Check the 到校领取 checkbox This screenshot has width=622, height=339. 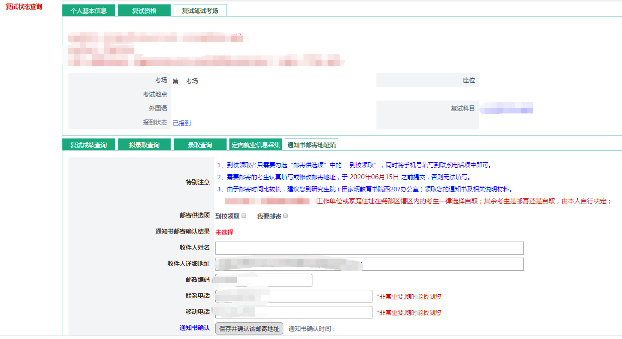click(x=244, y=216)
